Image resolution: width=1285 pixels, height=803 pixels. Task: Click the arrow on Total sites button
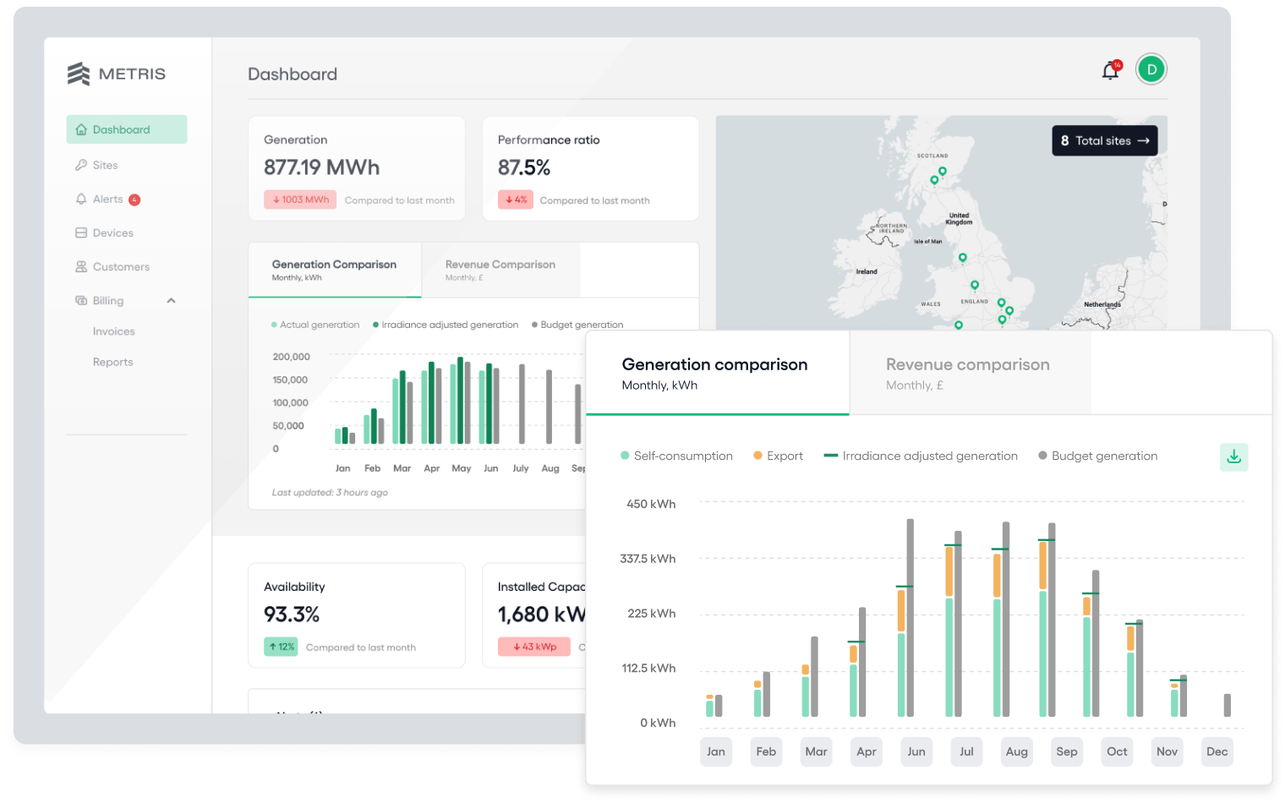coord(1143,140)
